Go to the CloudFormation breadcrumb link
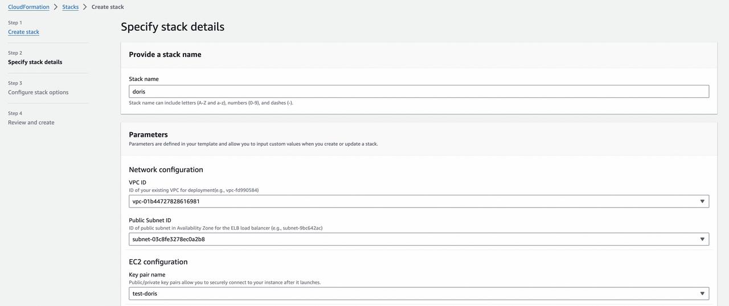The height and width of the screenshot is (306, 729). 28,7
